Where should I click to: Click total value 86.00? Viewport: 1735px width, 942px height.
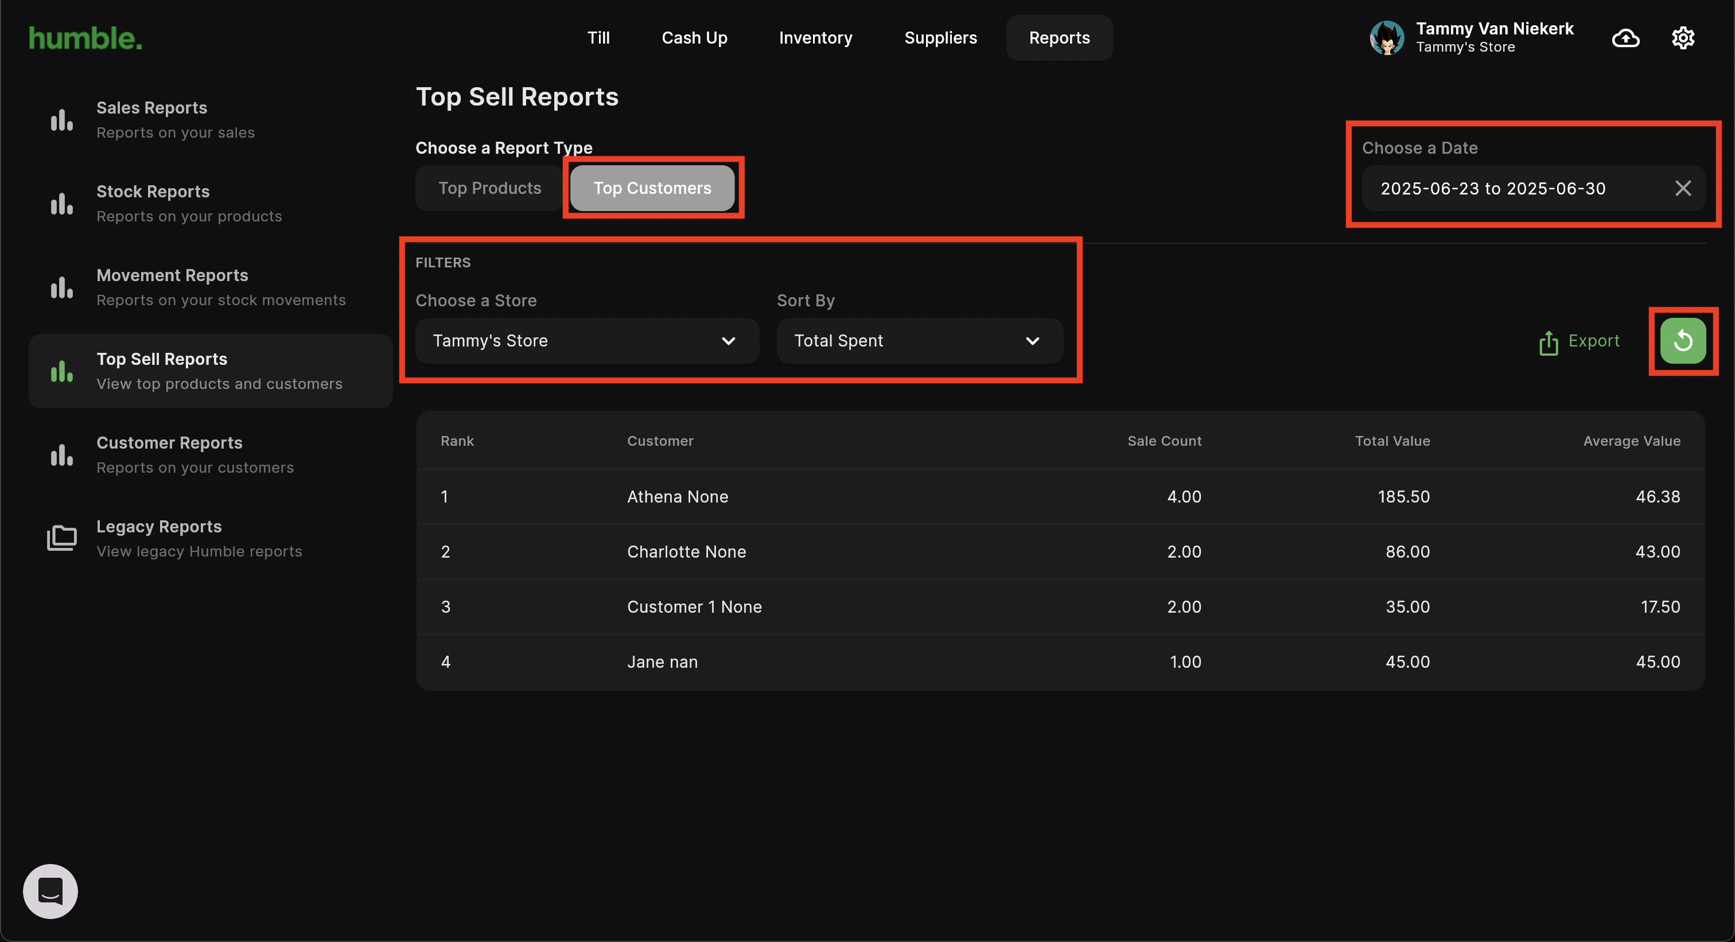tap(1407, 552)
